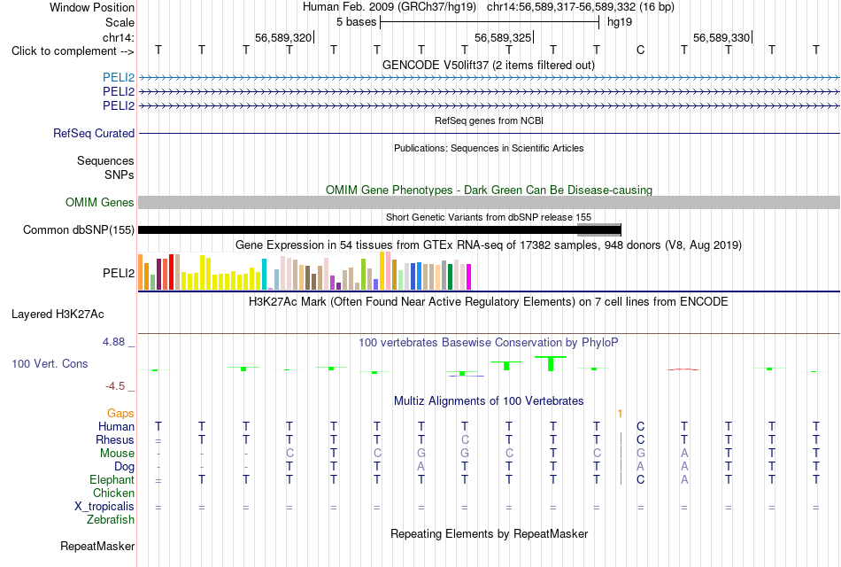Click the orange Gaps row label
The width and height of the screenshot is (841, 567).
pos(120,413)
